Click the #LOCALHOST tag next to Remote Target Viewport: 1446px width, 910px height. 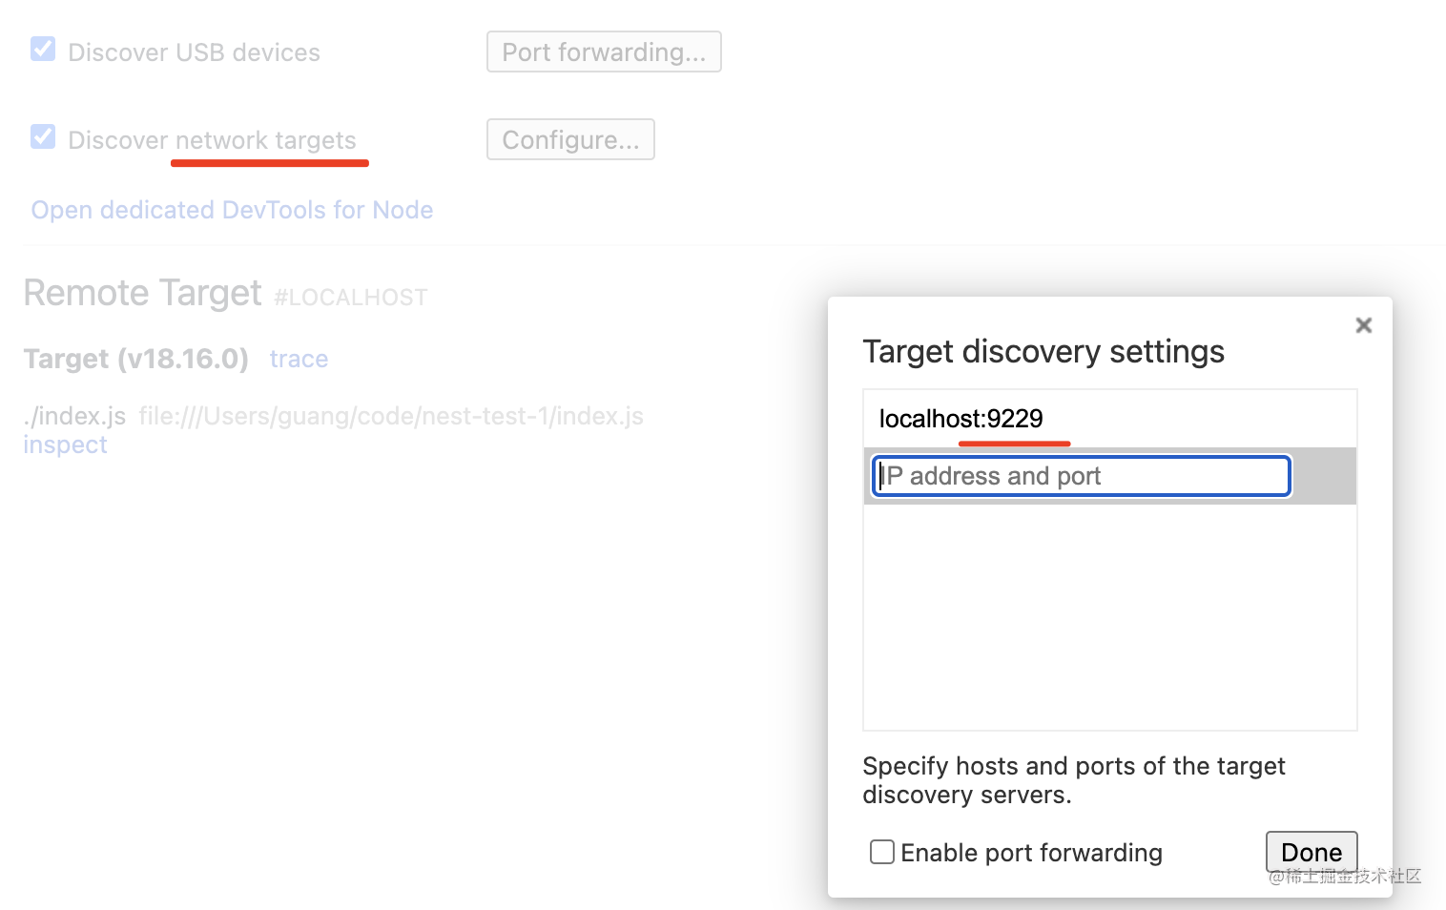click(350, 298)
